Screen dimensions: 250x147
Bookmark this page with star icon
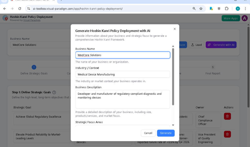(x=201, y=9)
